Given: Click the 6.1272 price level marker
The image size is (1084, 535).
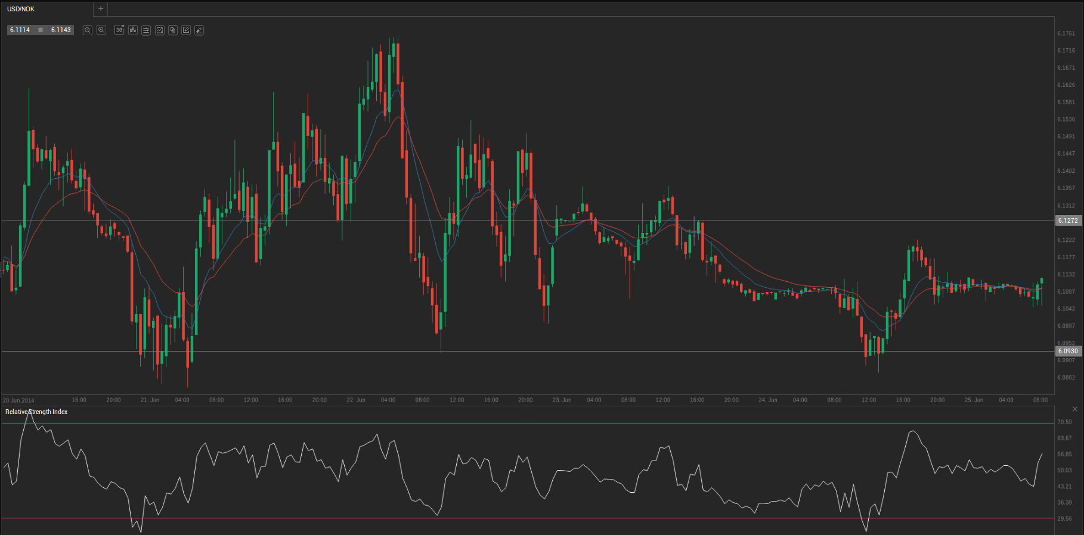Looking at the screenshot, I should click(1067, 220).
